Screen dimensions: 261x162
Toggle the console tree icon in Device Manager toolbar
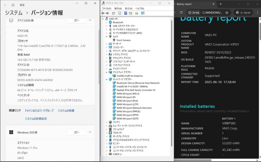click(x=114, y=13)
